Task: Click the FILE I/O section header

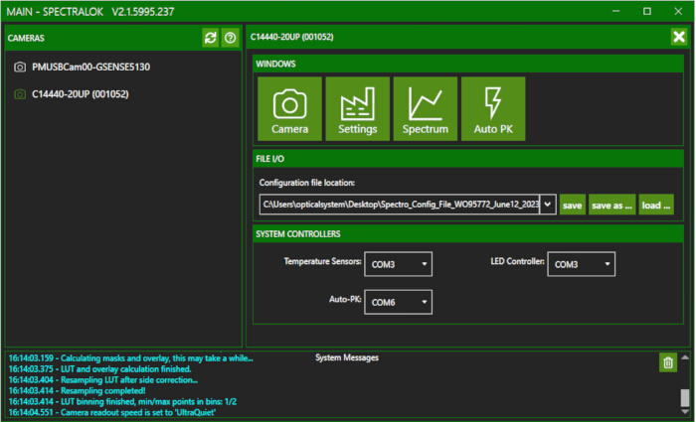Action: [269, 159]
